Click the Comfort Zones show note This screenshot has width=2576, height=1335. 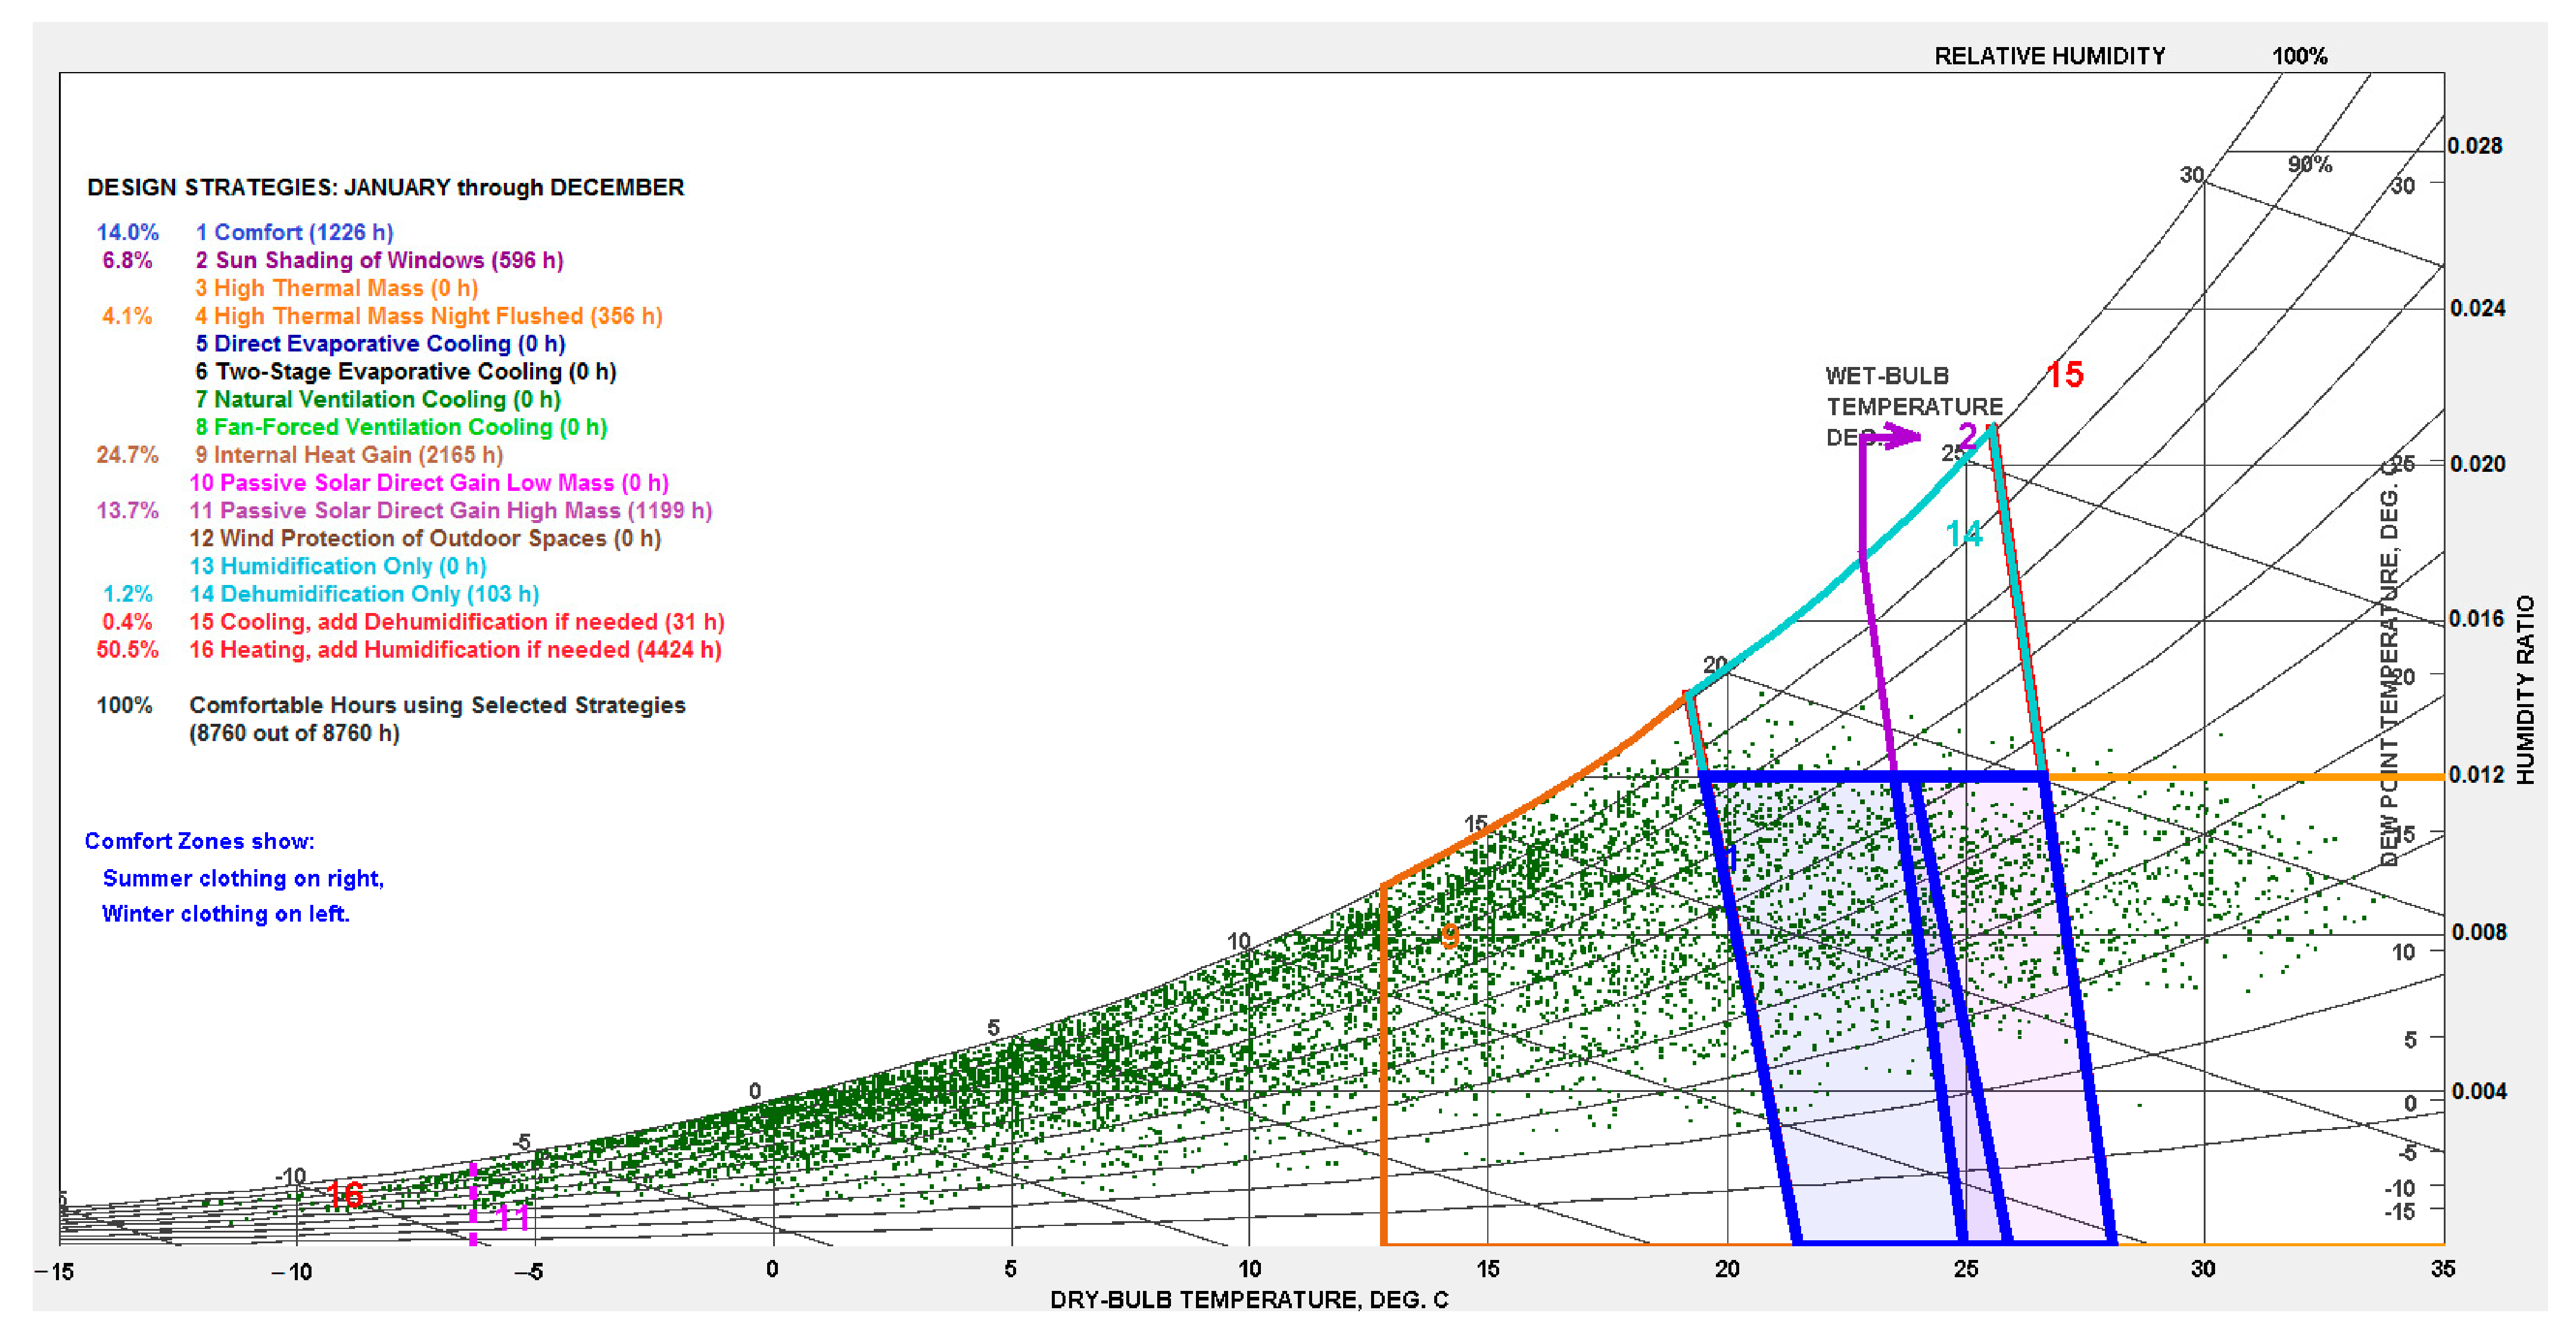click(x=199, y=842)
